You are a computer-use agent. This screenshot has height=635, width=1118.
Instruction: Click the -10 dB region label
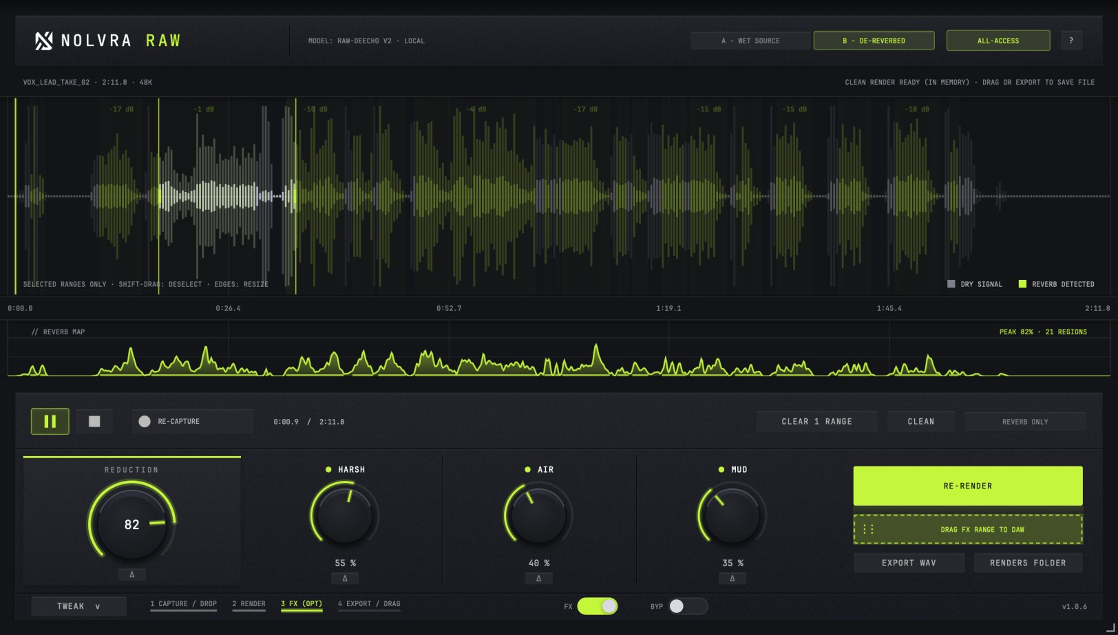click(x=315, y=109)
